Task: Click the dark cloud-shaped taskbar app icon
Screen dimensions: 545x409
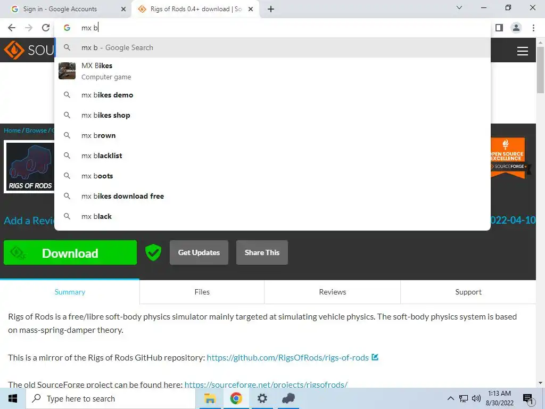Action: (288, 398)
